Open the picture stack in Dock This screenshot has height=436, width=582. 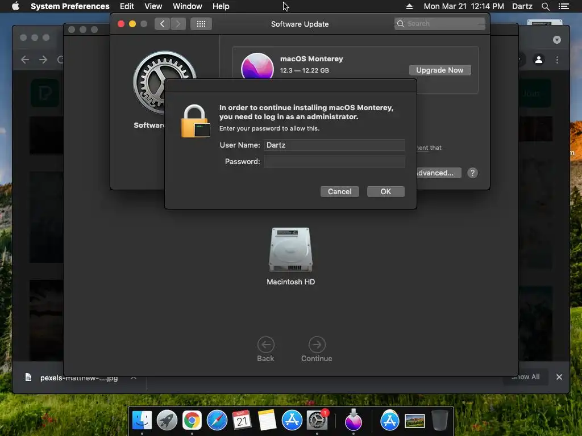[x=414, y=421]
